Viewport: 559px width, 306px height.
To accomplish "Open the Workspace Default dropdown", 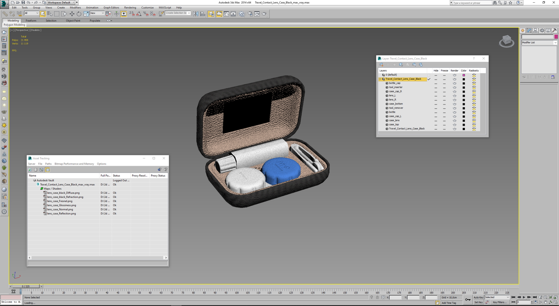I will click(61, 3).
